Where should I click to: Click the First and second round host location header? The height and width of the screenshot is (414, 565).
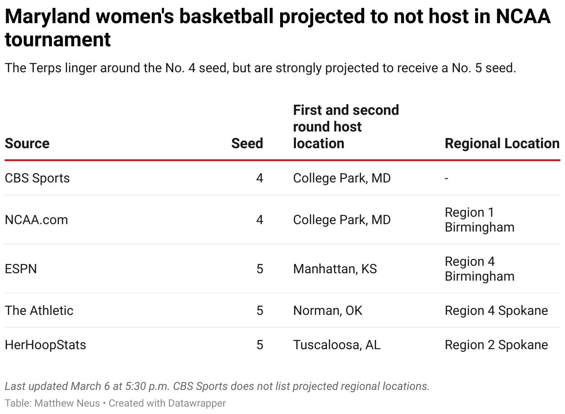[x=345, y=127]
